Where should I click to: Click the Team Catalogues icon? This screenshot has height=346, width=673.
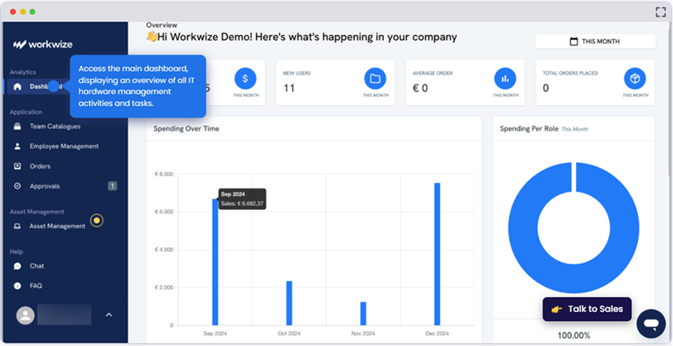18,127
